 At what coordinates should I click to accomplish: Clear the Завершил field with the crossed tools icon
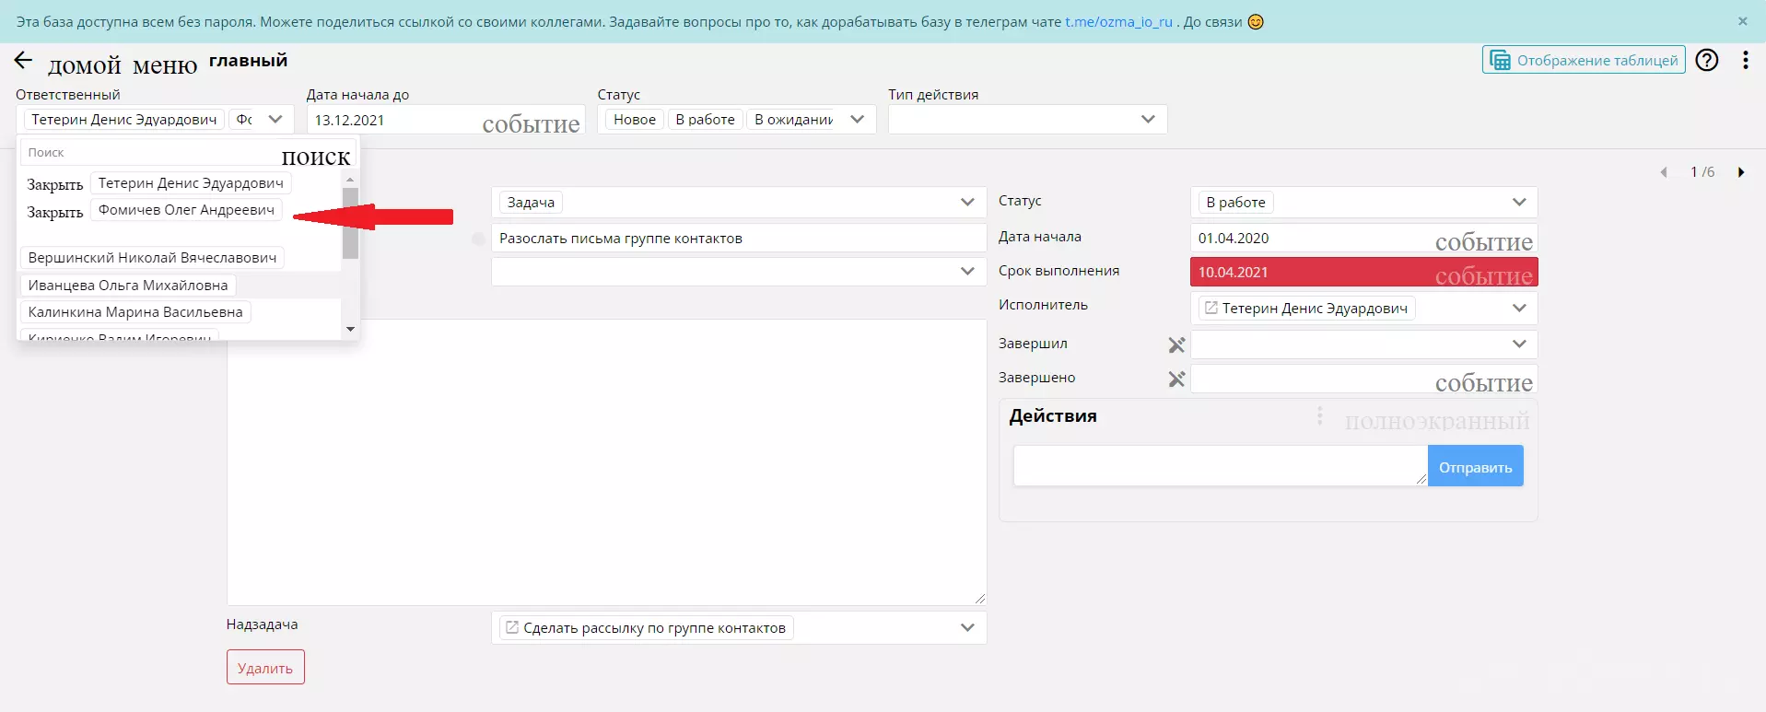click(1176, 344)
